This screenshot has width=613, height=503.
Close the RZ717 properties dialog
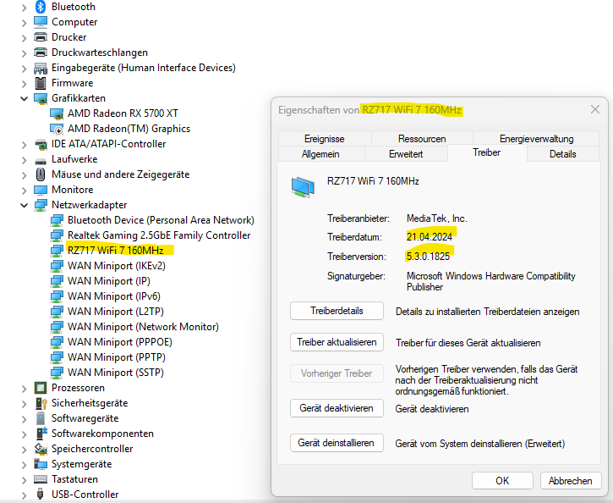[595, 109]
